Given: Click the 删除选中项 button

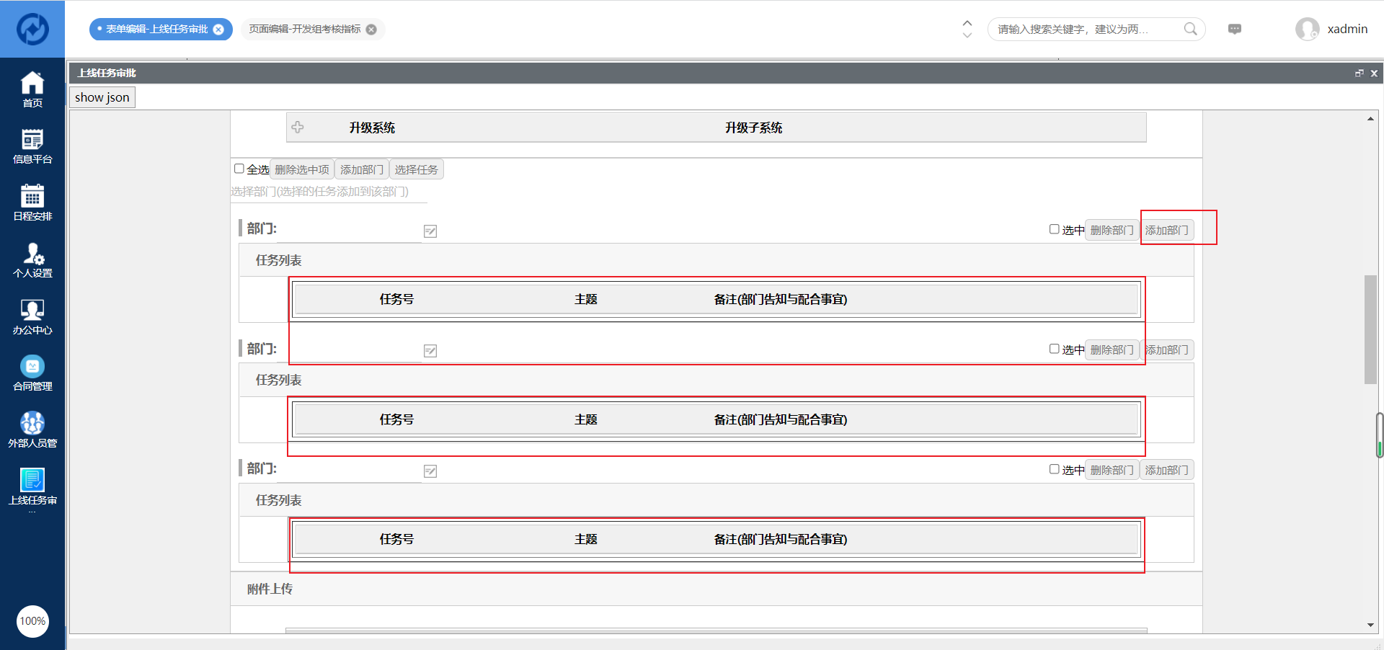Looking at the screenshot, I should pos(302,169).
